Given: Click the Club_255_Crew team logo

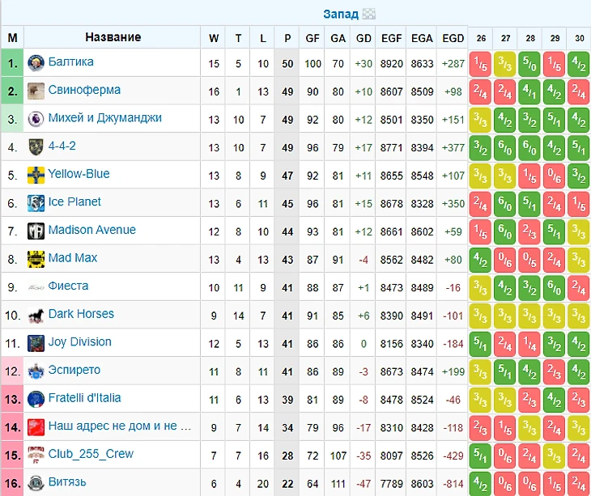Looking at the screenshot, I should (x=36, y=455).
